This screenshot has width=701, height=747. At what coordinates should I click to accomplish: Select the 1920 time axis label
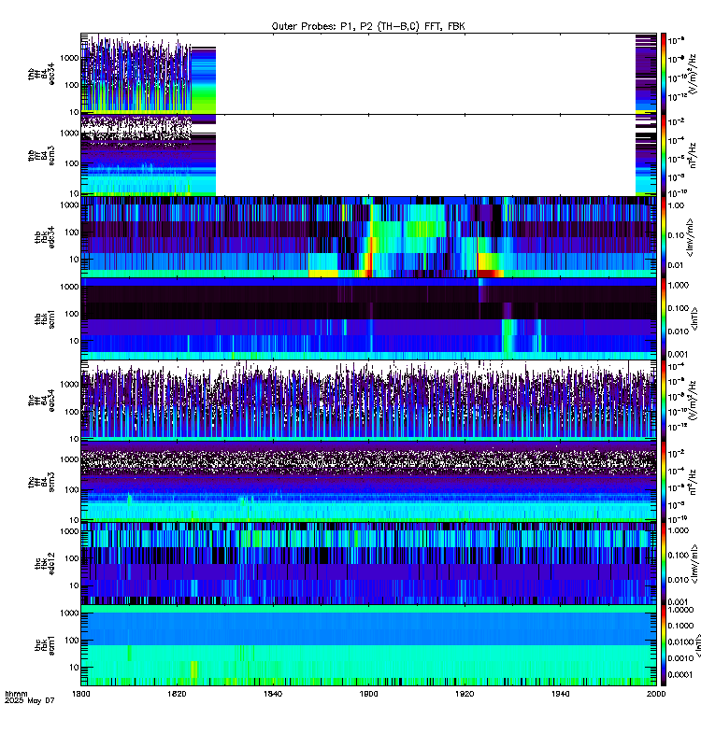point(465,694)
